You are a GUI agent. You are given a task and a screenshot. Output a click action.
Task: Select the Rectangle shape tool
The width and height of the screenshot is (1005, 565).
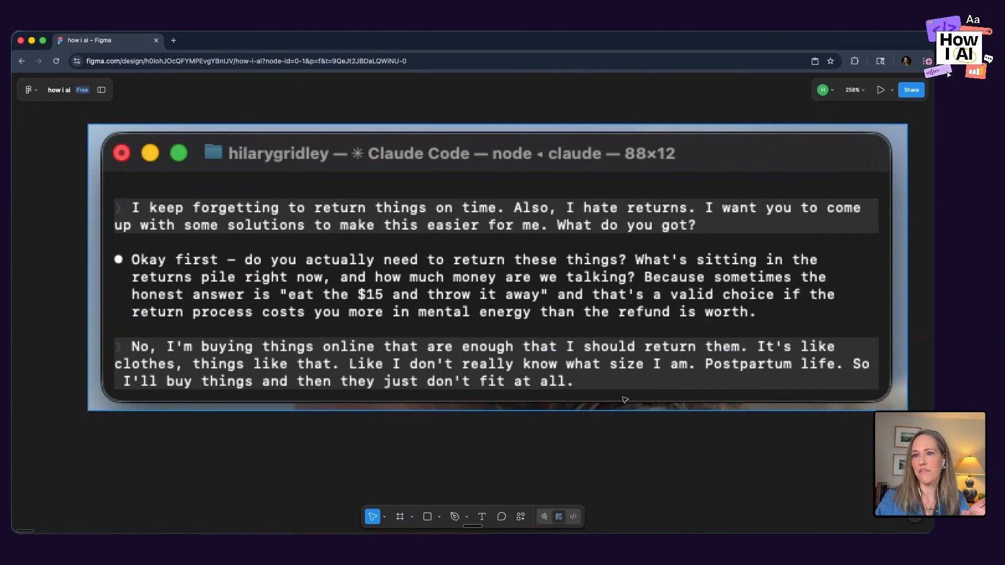[427, 516]
